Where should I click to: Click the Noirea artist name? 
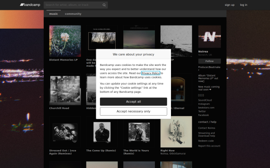203,52
